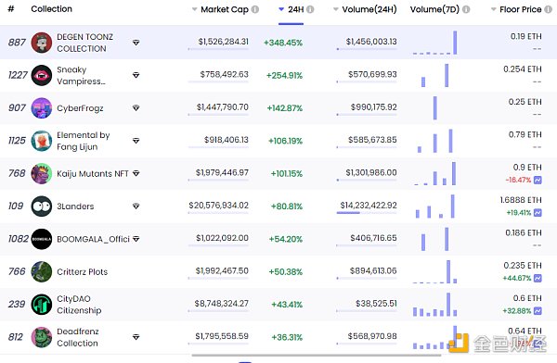Click 3Landers 24H volume progress bar
This screenshot has width=557, height=363.
tap(367, 213)
